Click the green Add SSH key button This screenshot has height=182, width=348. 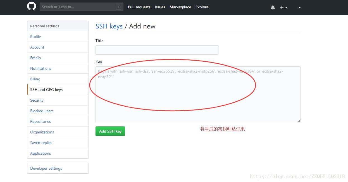click(110, 131)
